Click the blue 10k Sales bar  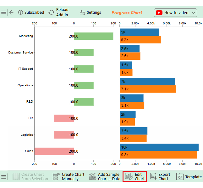(x=159, y=147)
